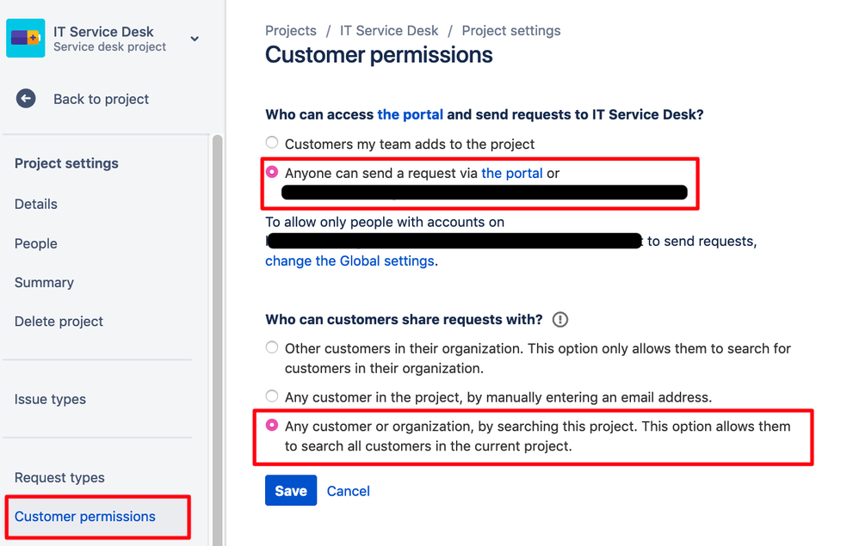Choose 'Other customers in their organization' option
The height and width of the screenshot is (546, 859).
click(272, 347)
